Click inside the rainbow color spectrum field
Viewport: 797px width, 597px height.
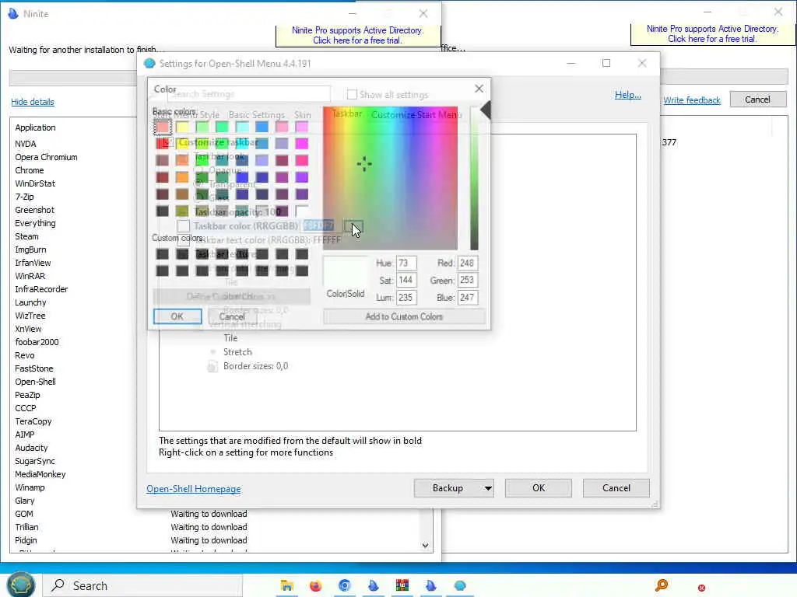point(391,178)
